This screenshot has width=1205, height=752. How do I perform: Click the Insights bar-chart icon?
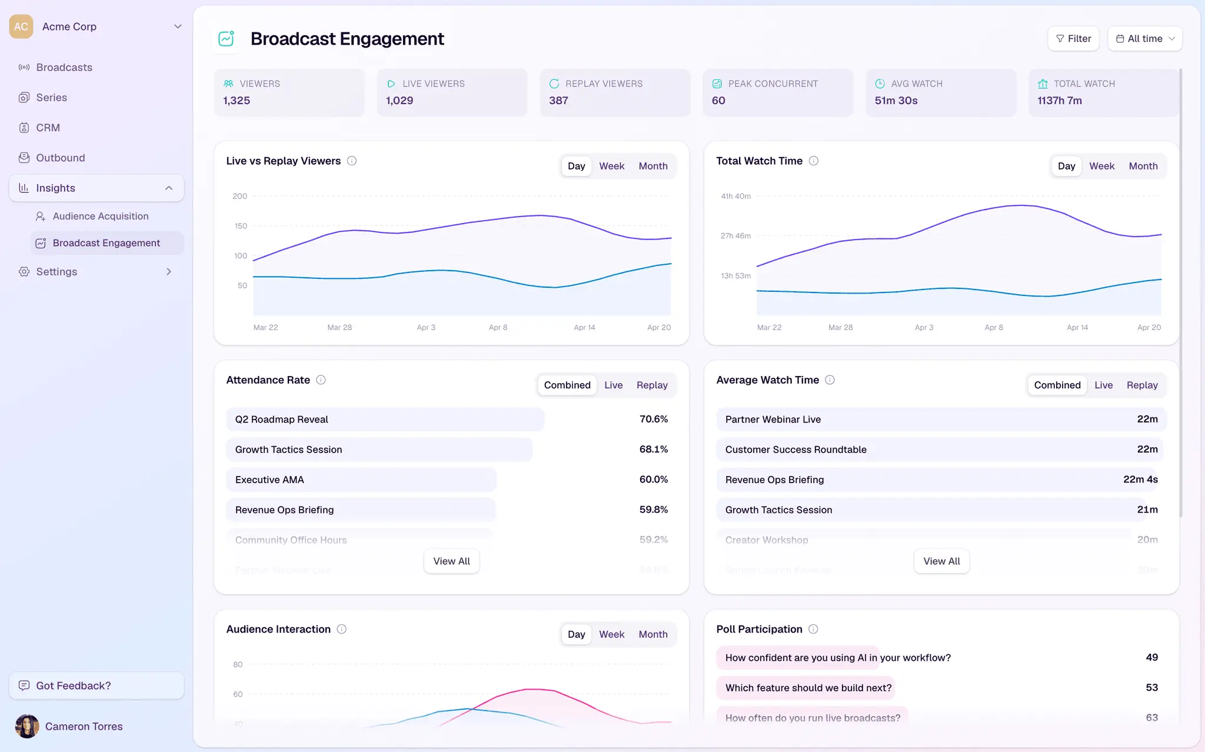tap(24, 188)
